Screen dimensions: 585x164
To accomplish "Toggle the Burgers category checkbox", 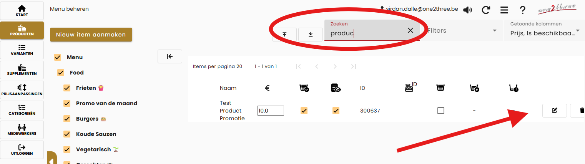I will click(67, 119).
